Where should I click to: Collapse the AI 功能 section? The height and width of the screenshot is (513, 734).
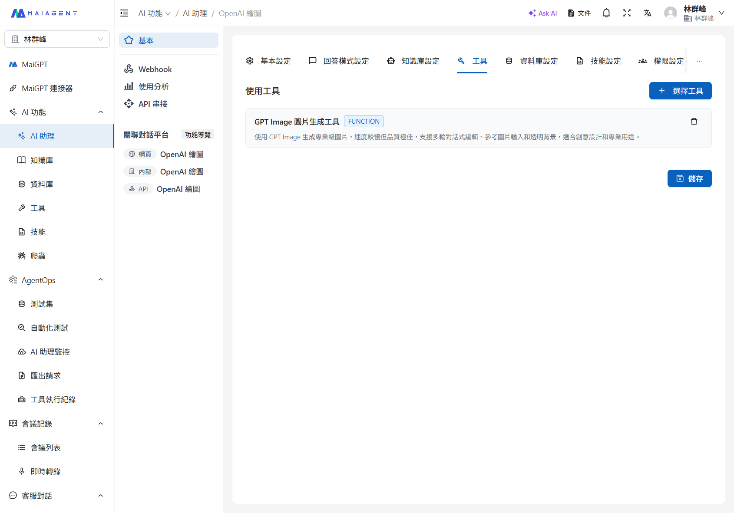pyautogui.click(x=100, y=112)
